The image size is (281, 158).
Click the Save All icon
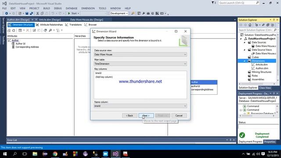31,14
